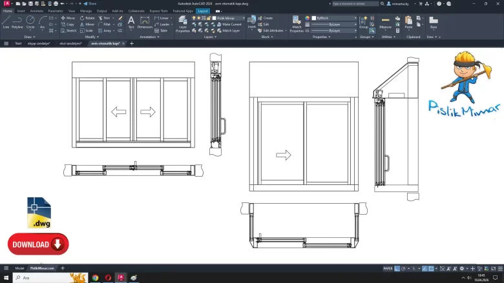Click the Paste clipboard icon
Image resolution: width=504 pixels, height=283 pixels.
coord(408,23)
